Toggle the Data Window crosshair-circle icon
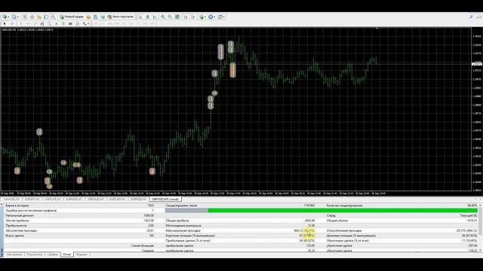This screenshot has width=483, height=271. [x=32, y=17]
